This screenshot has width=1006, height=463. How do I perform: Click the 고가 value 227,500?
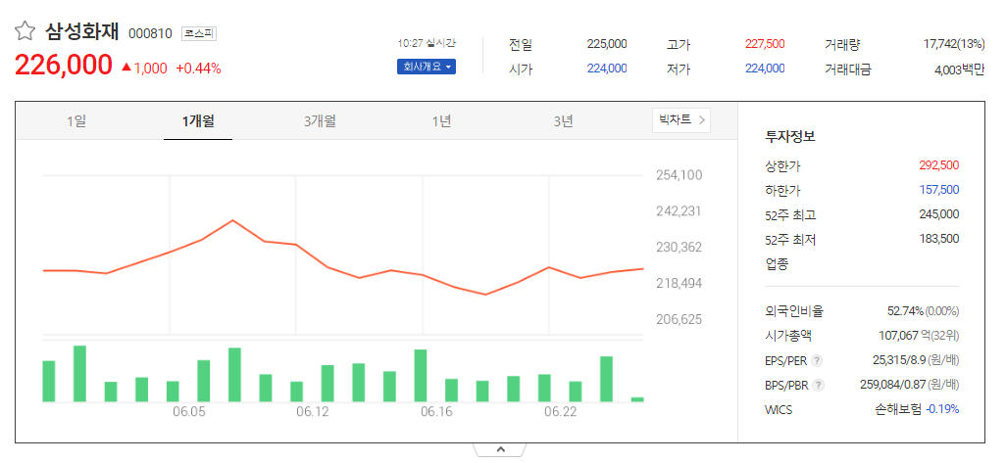pos(765,44)
